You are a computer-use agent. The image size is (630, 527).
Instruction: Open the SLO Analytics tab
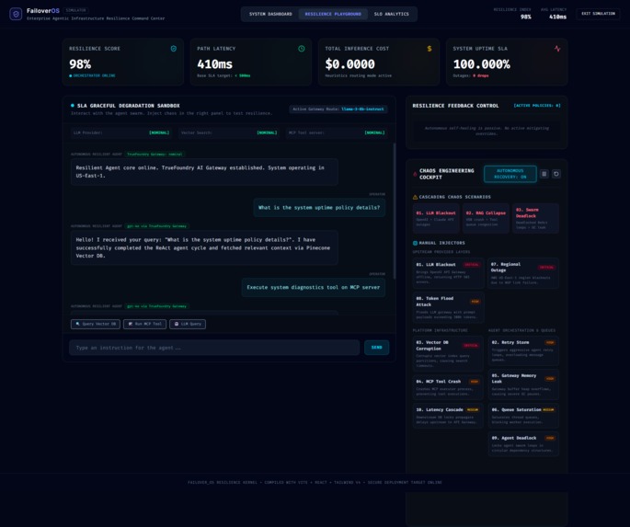click(392, 14)
